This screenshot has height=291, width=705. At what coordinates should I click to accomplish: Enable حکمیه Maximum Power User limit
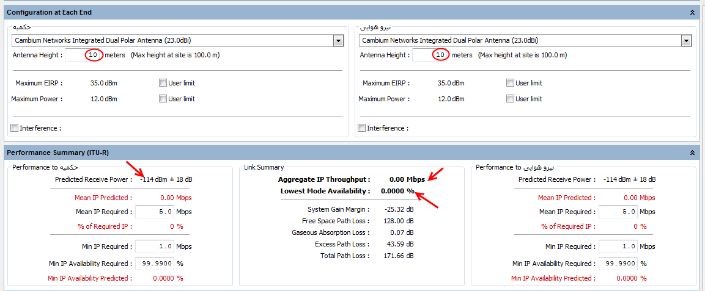click(x=163, y=99)
